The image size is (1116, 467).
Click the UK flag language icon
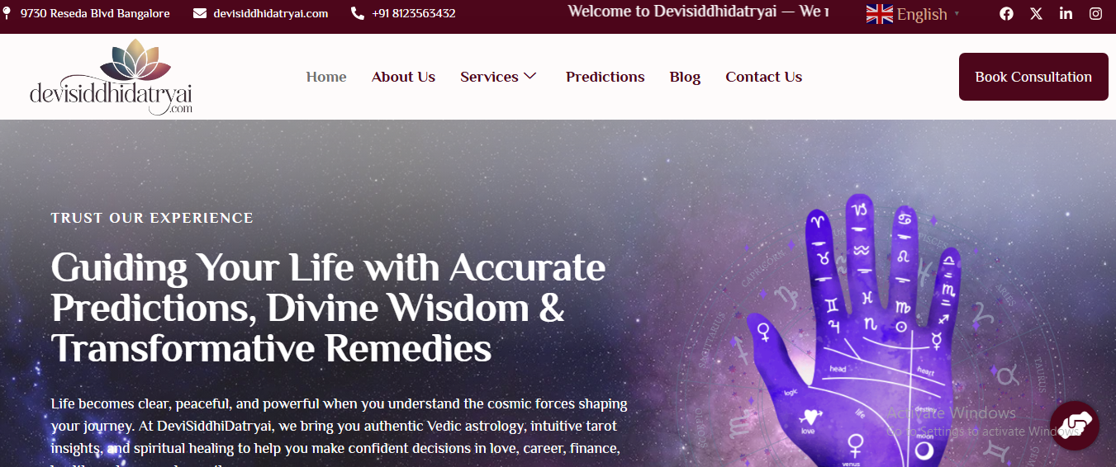pos(879,14)
